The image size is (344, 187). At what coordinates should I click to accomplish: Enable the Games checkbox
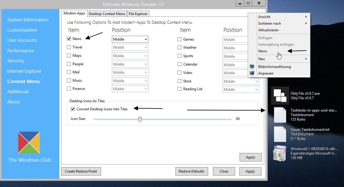point(179,39)
